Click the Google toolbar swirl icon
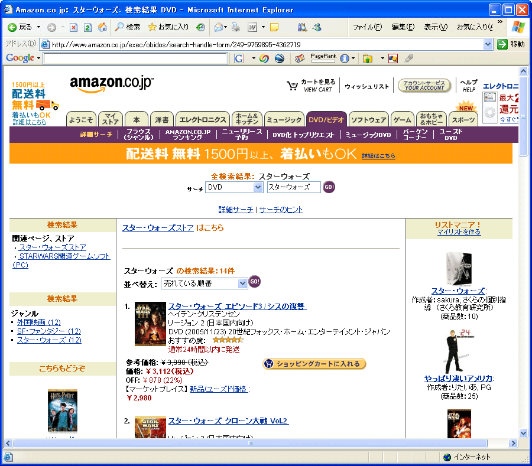The height and width of the screenshot is (466, 532). (264, 58)
